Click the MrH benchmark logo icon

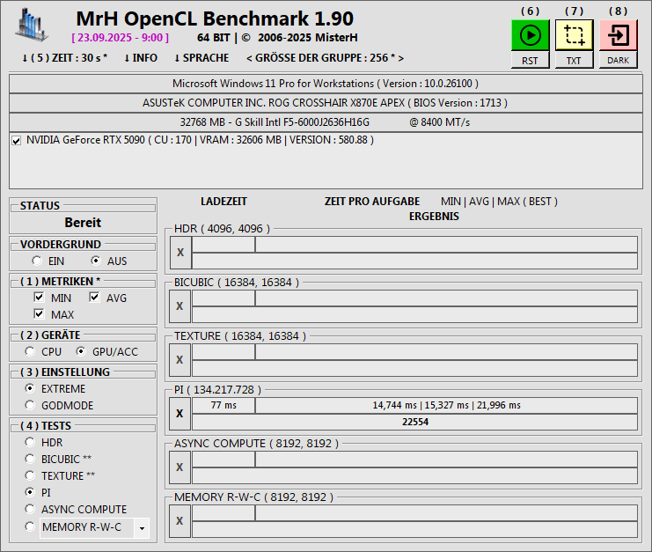(x=32, y=25)
